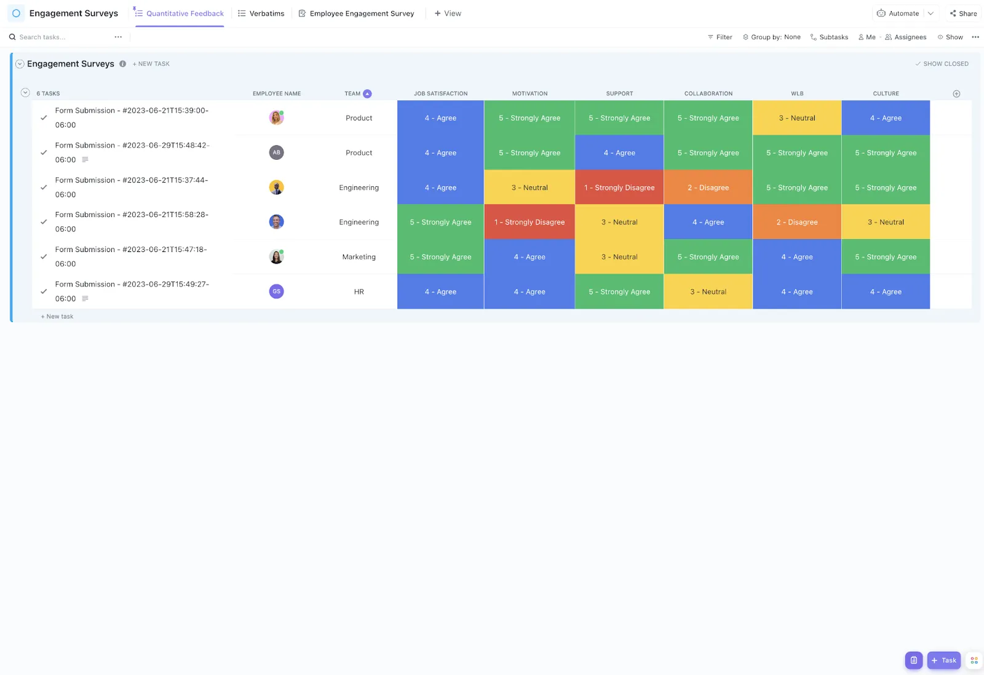Open the AB employee avatar
The image size is (984, 675).
point(276,152)
